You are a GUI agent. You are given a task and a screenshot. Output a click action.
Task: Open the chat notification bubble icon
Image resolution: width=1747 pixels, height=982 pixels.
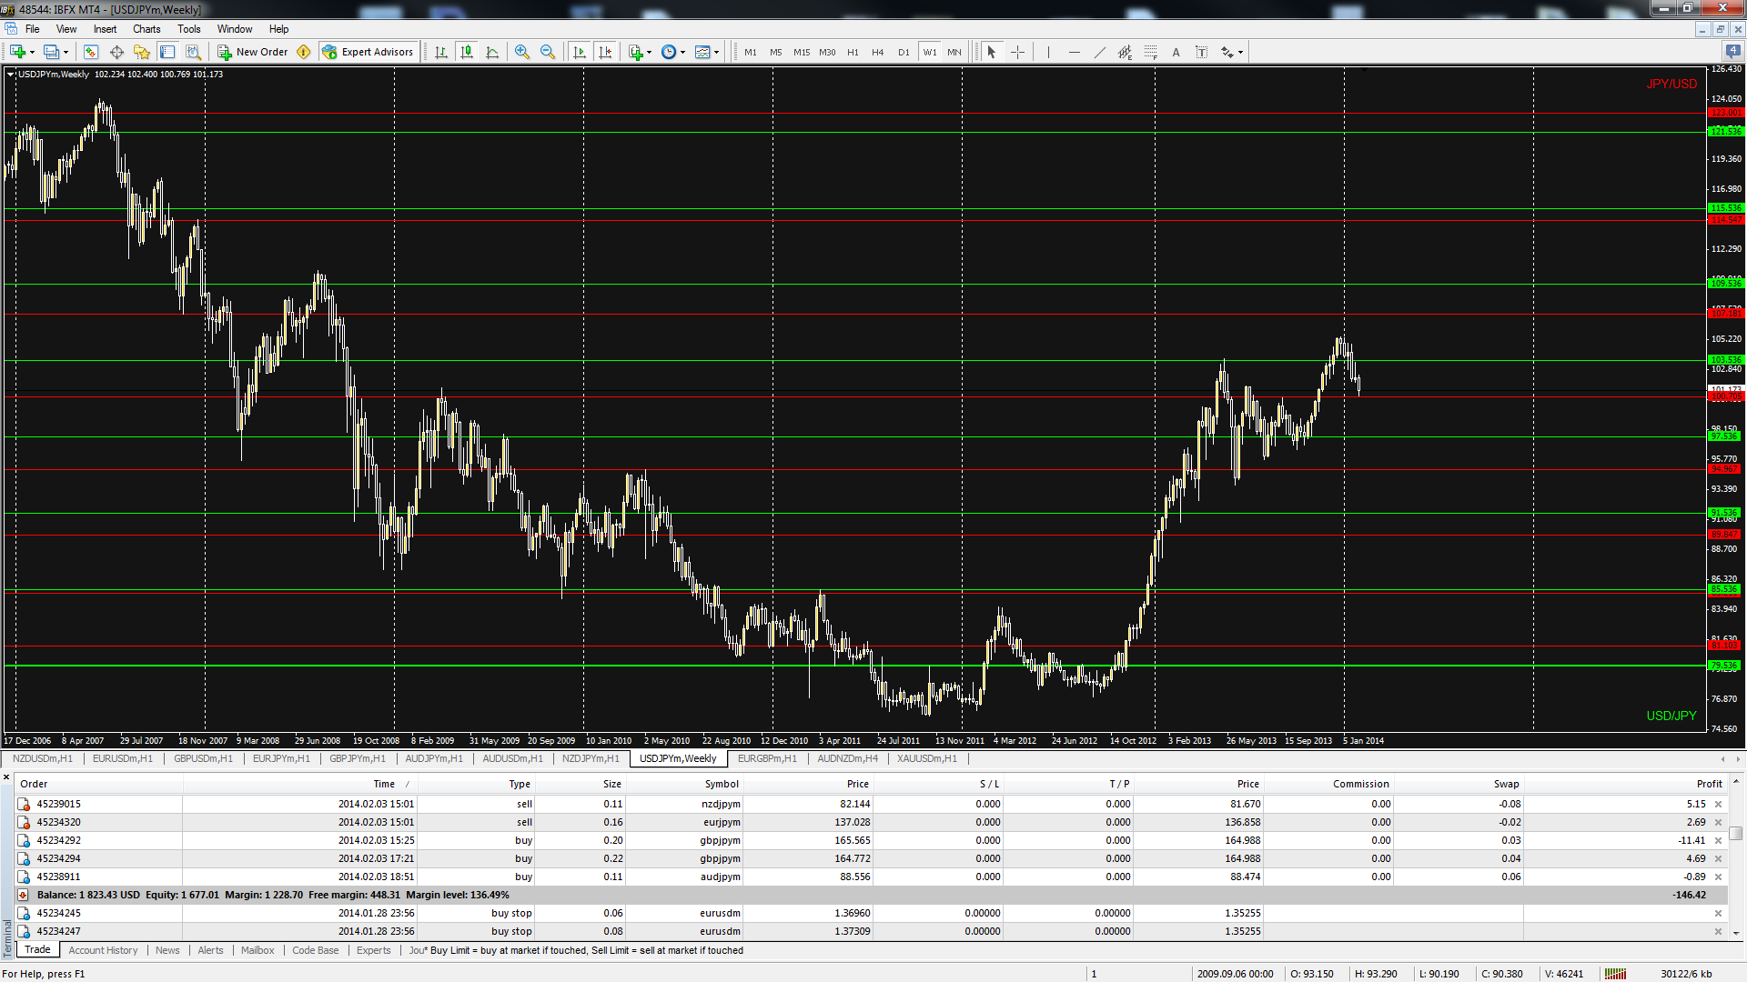[x=1733, y=52]
